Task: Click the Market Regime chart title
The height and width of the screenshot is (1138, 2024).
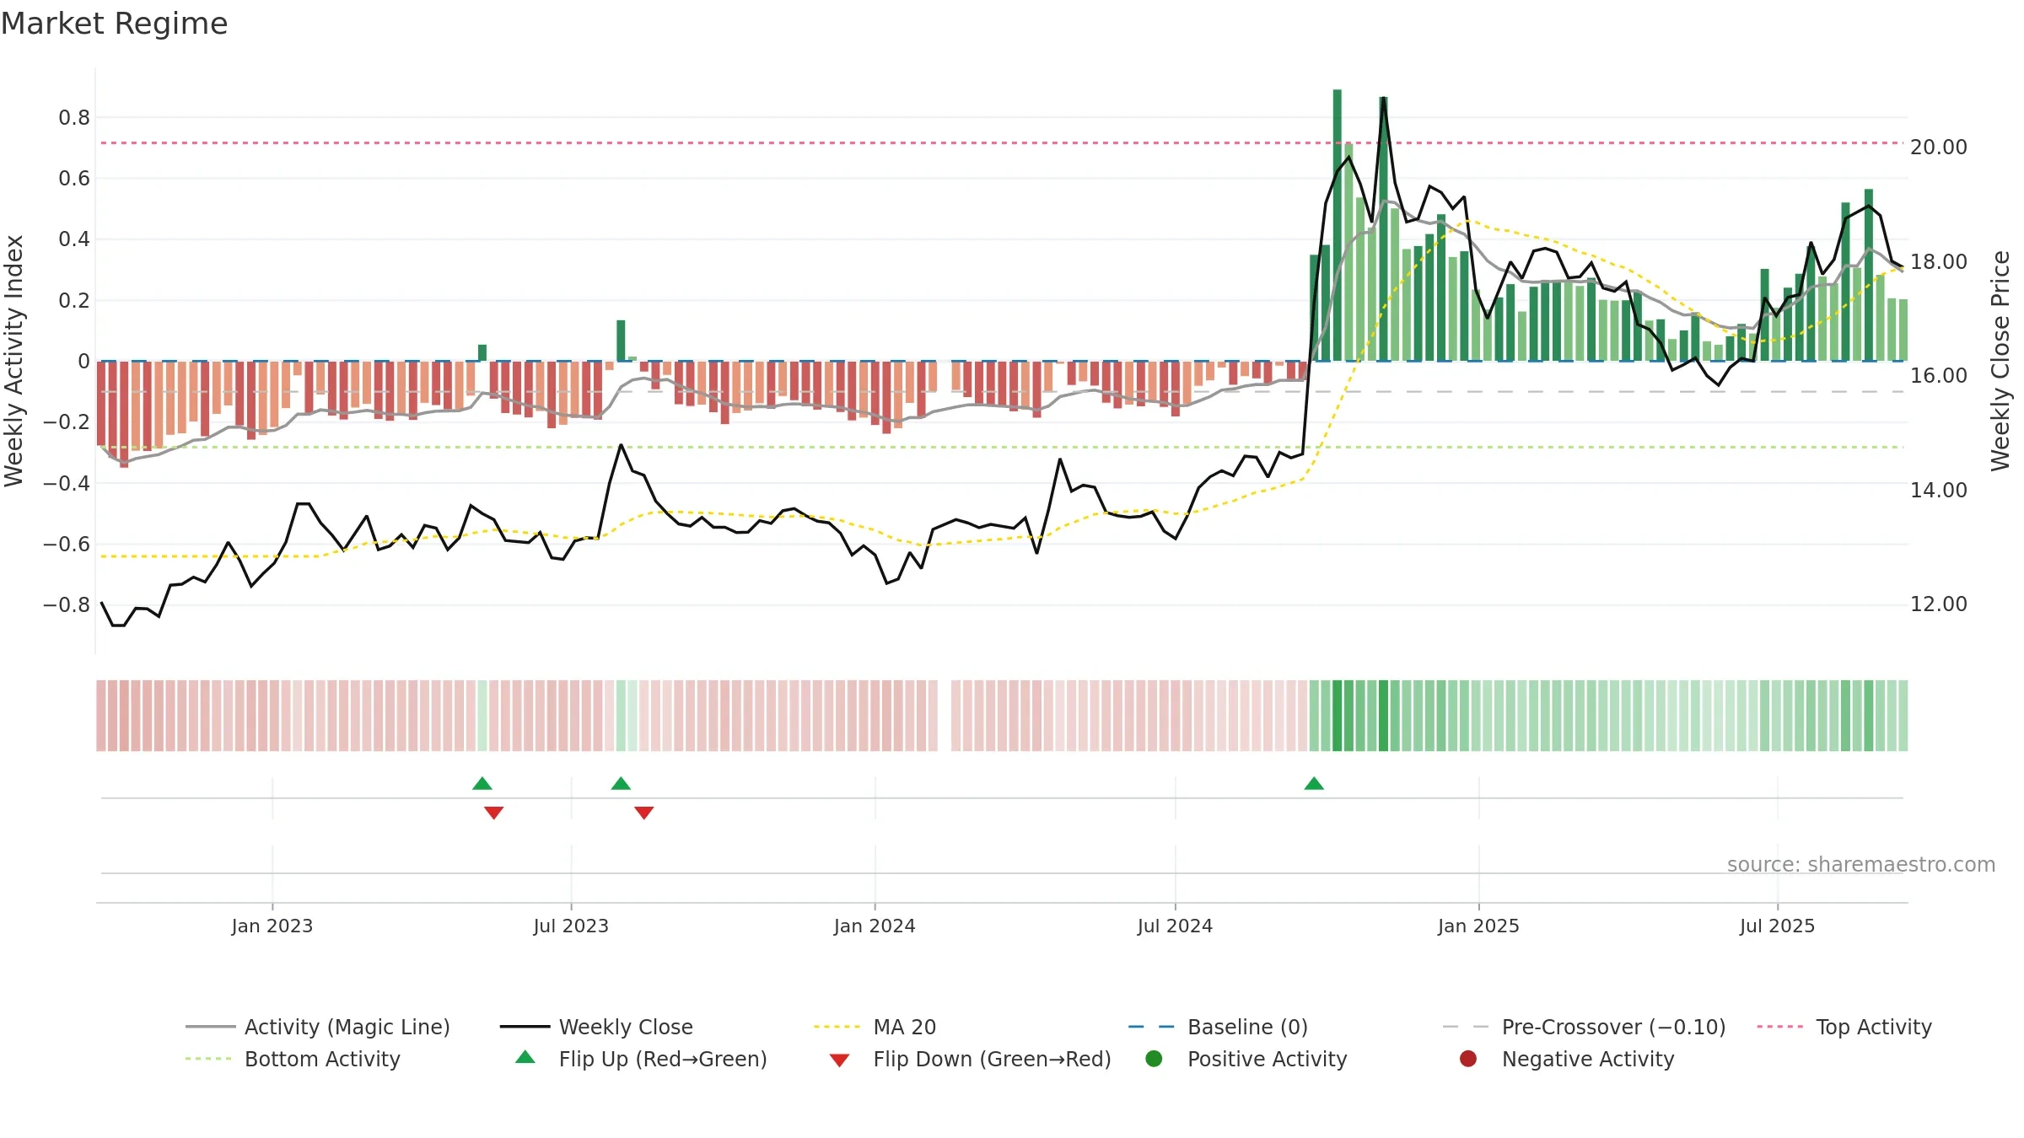Action: tap(114, 24)
